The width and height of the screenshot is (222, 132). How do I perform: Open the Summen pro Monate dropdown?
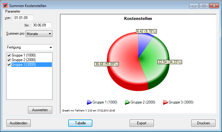(39, 34)
